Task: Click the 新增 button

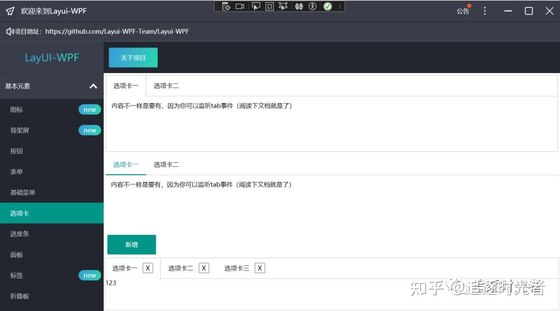Action: tap(131, 244)
